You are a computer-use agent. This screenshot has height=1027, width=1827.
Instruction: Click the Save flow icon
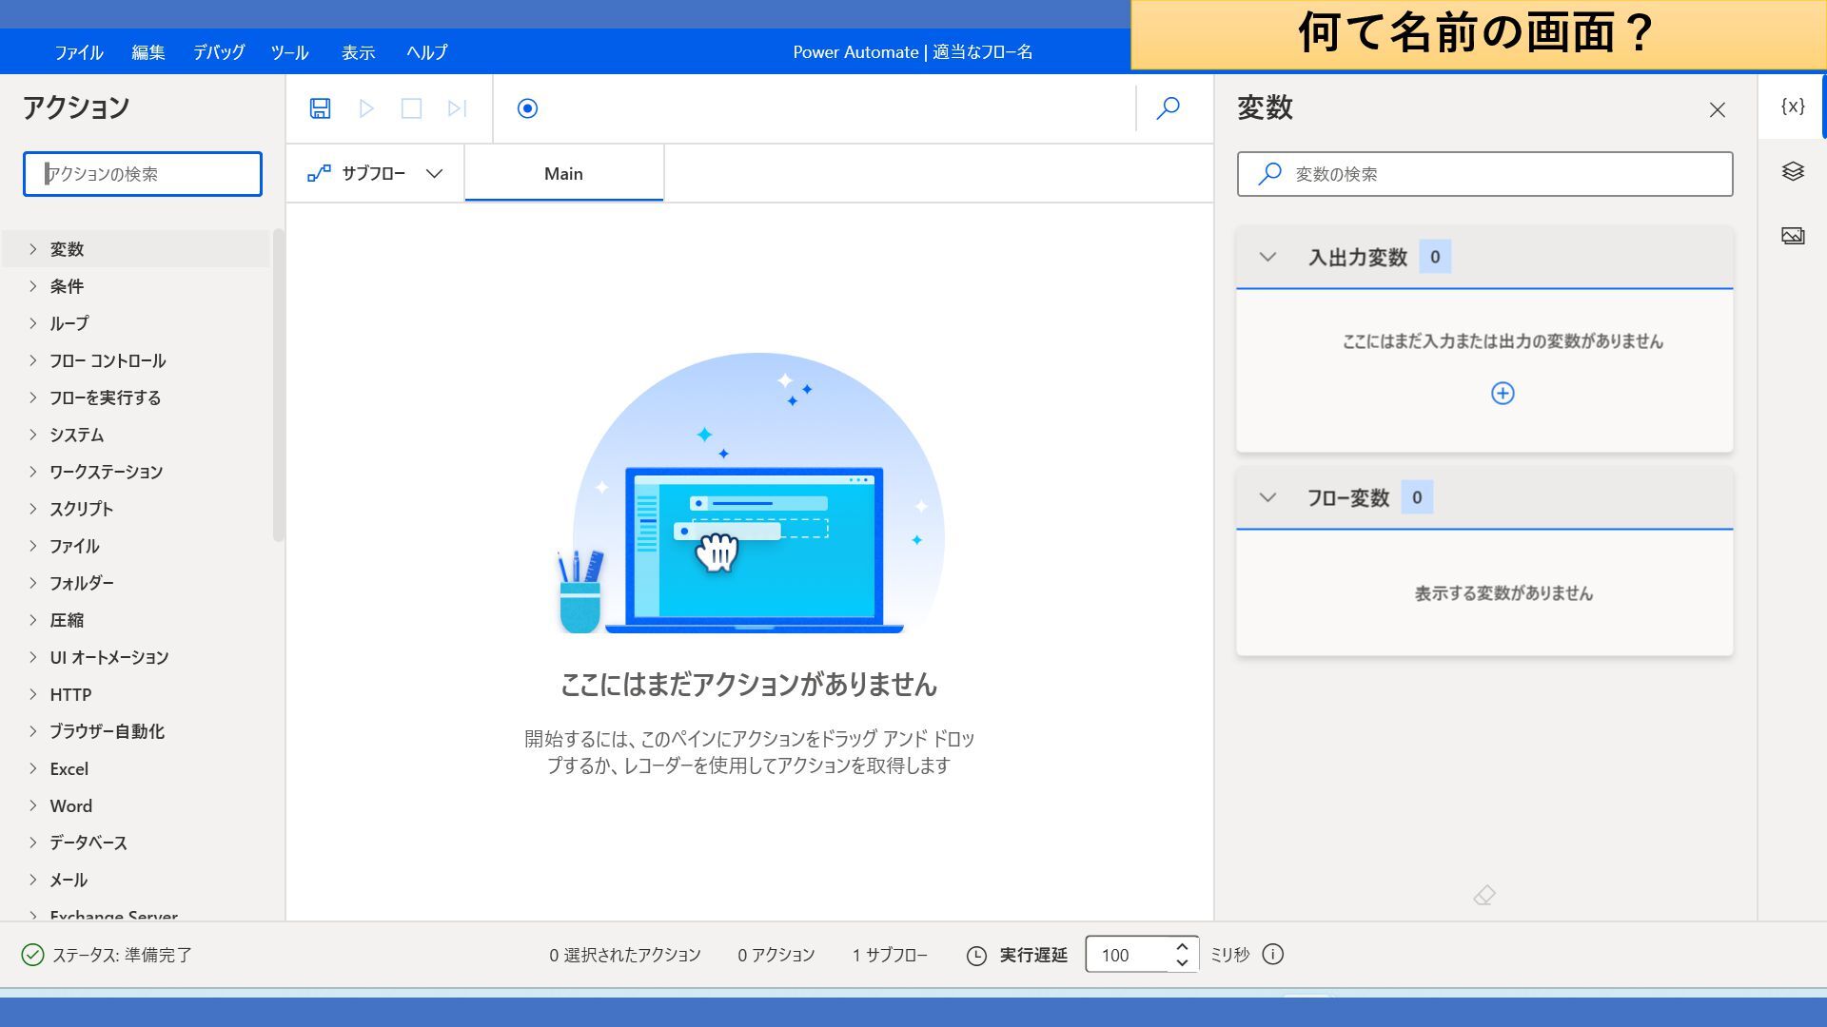tap(320, 108)
